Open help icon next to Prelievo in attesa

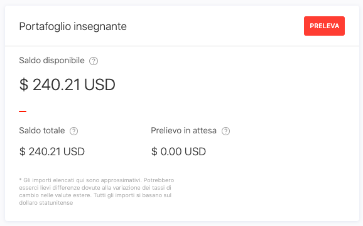(225, 131)
